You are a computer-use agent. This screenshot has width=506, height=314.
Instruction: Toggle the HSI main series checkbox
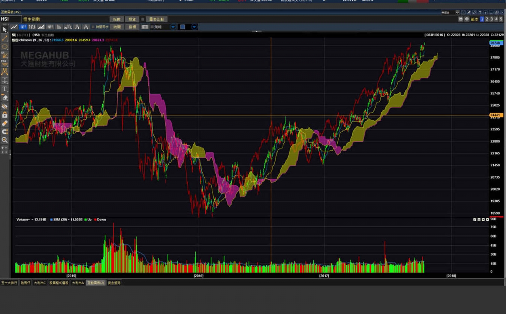coord(13,35)
